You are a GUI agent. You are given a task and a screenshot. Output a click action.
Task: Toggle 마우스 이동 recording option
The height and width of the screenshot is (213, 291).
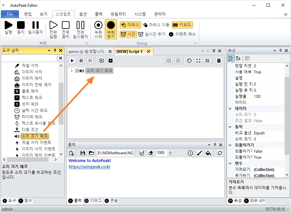(156, 25)
